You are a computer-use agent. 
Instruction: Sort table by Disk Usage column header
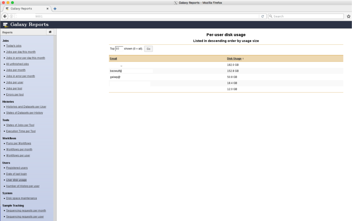tap(234, 58)
